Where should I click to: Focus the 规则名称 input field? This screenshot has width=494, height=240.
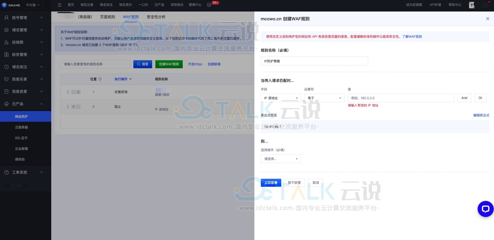(x=314, y=61)
